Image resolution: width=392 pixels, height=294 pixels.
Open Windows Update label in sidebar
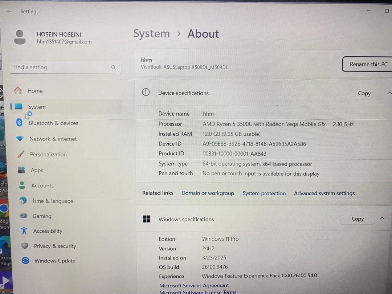55,261
